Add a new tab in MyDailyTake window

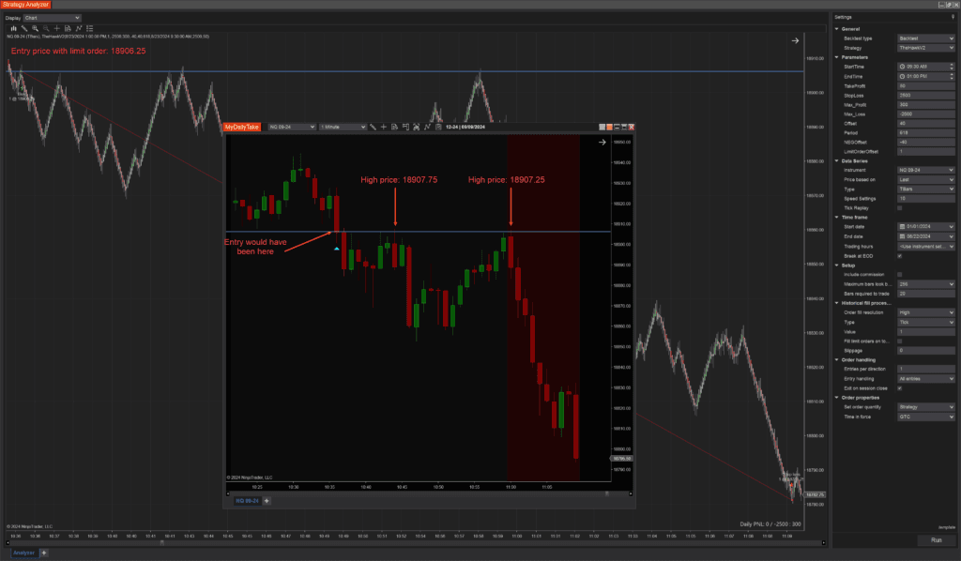pos(267,501)
